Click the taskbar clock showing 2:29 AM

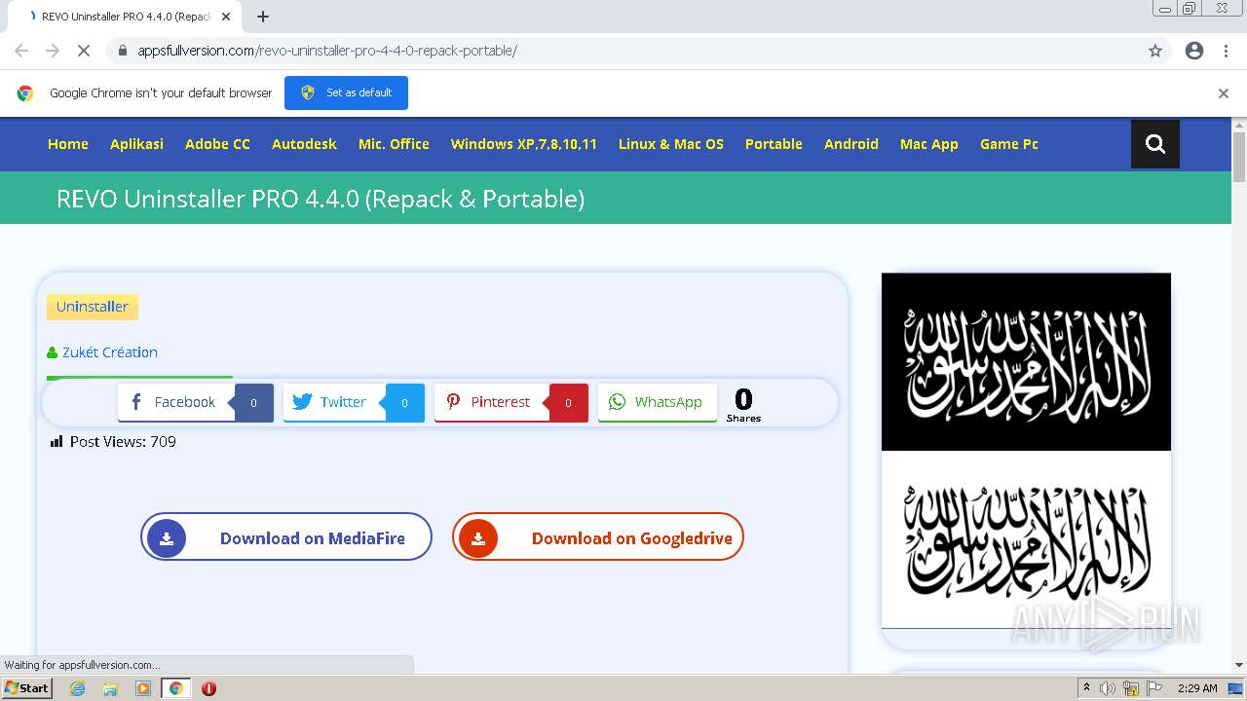pyautogui.click(x=1197, y=688)
